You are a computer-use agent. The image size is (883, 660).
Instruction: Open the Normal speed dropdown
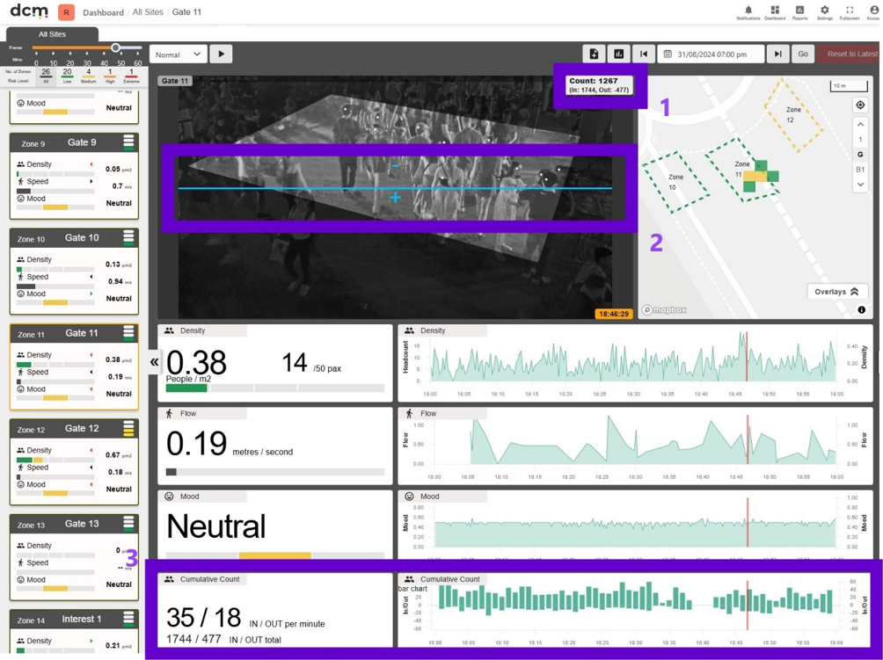178,54
